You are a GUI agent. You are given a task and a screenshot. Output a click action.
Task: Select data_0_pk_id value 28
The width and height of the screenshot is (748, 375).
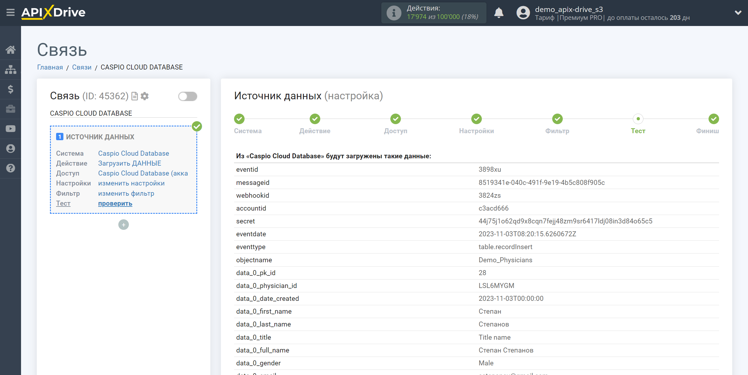pyautogui.click(x=482, y=273)
